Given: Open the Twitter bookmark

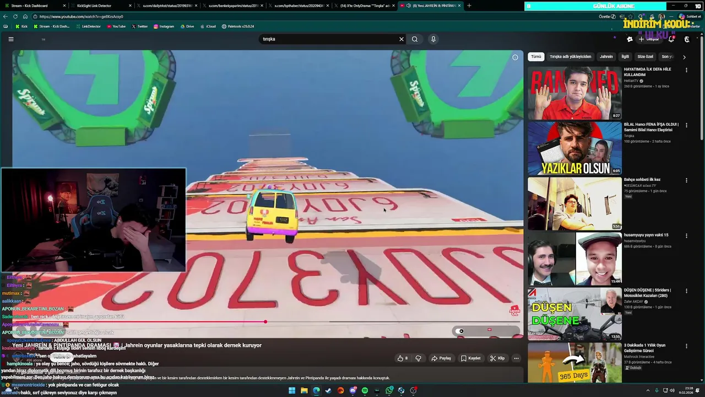Looking at the screenshot, I should pos(140,26).
